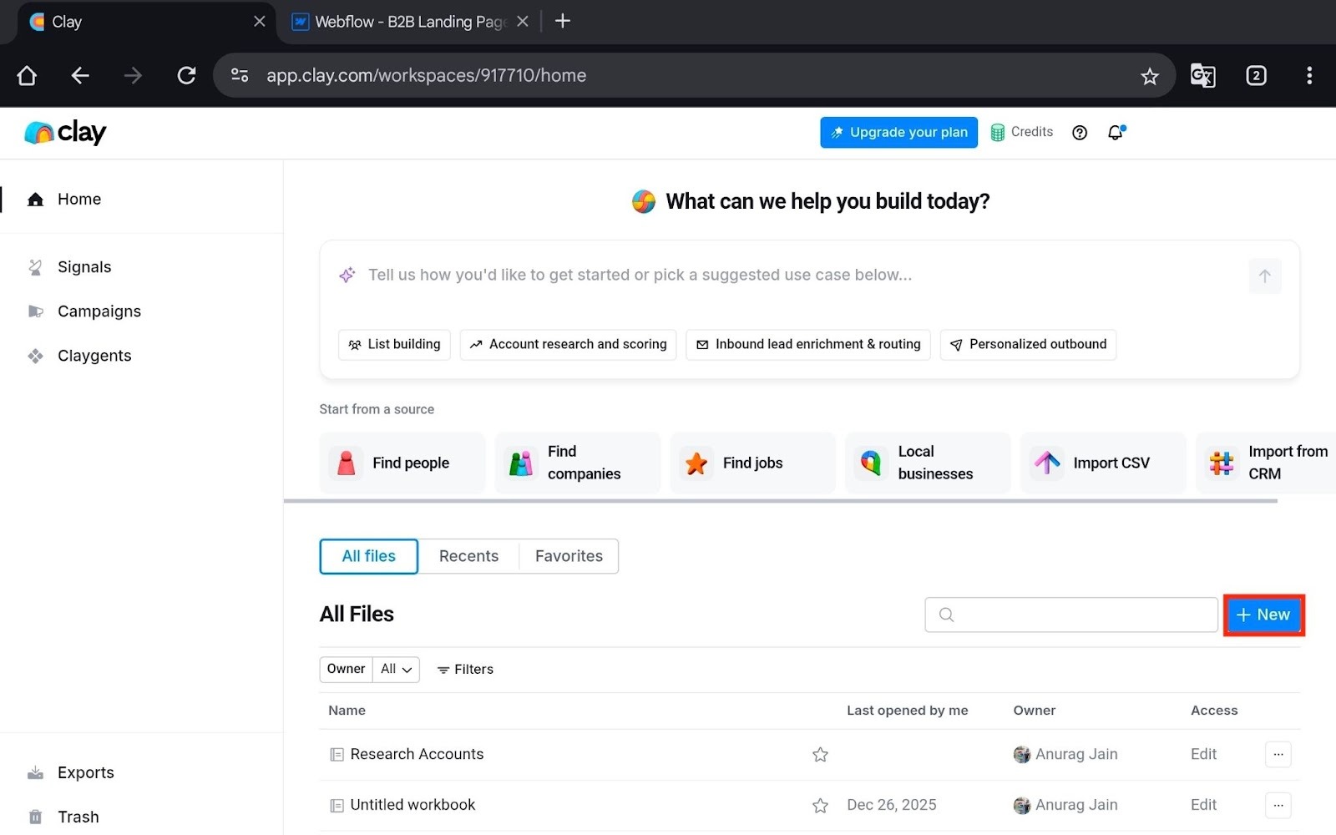1336x835 pixels.
Task: Click Edit access for Research Accounts
Action: coord(1203,754)
